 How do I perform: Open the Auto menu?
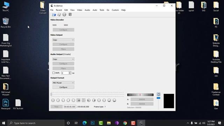pyautogui.click(x=95, y=10)
